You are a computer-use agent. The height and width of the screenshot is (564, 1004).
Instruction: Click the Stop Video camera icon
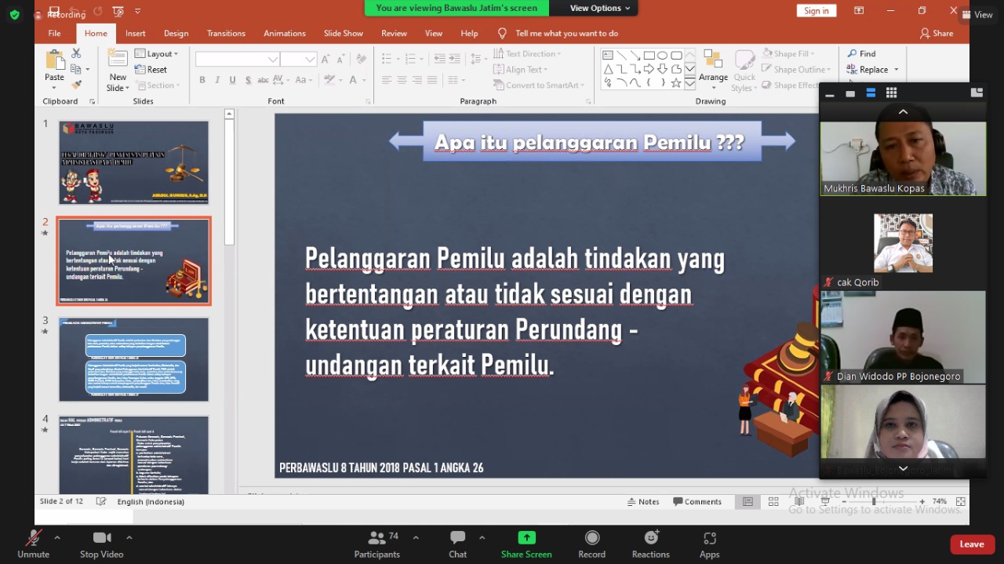coord(102,538)
